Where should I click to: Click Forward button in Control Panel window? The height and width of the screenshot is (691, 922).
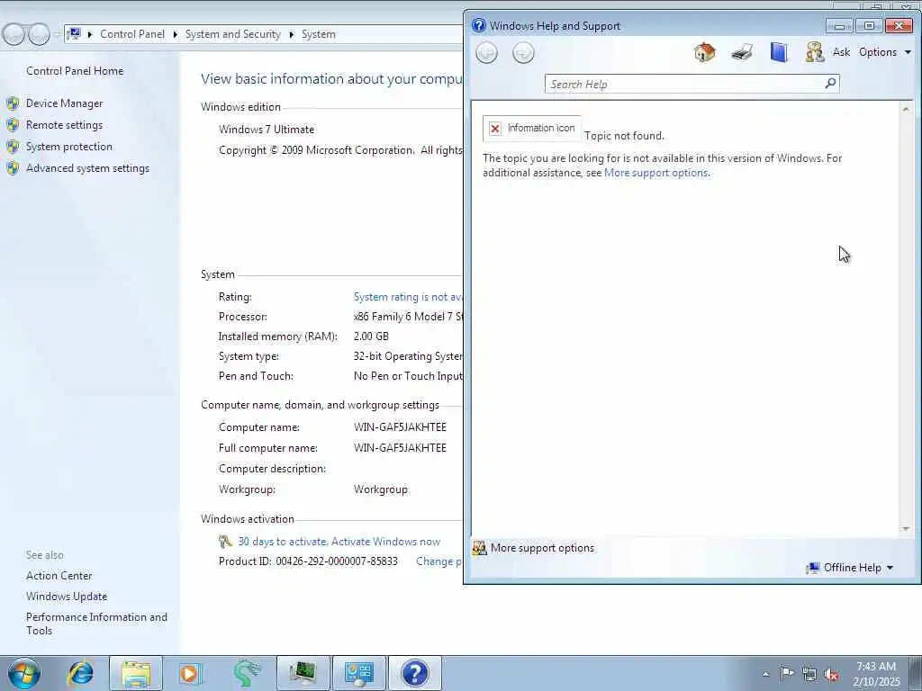[x=39, y=35]
